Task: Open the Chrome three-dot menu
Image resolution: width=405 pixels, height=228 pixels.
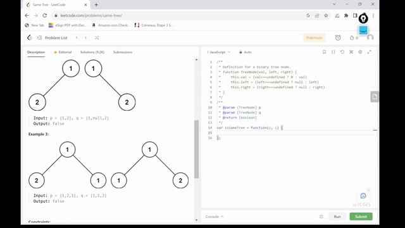Action: [373, 15]
